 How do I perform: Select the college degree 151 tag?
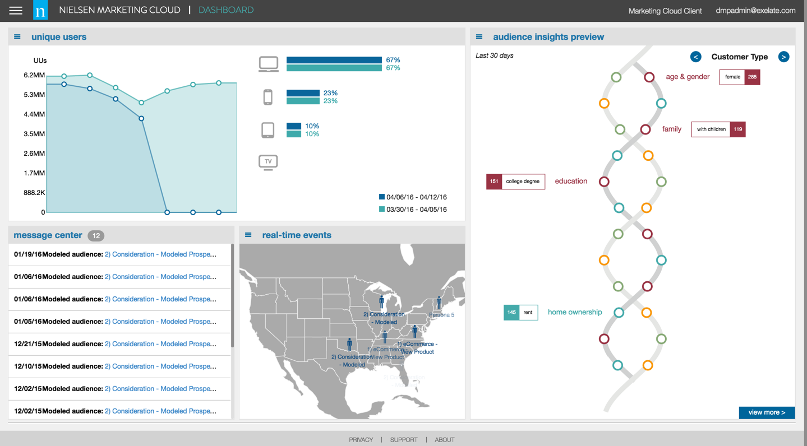click(x=515, y=182)
